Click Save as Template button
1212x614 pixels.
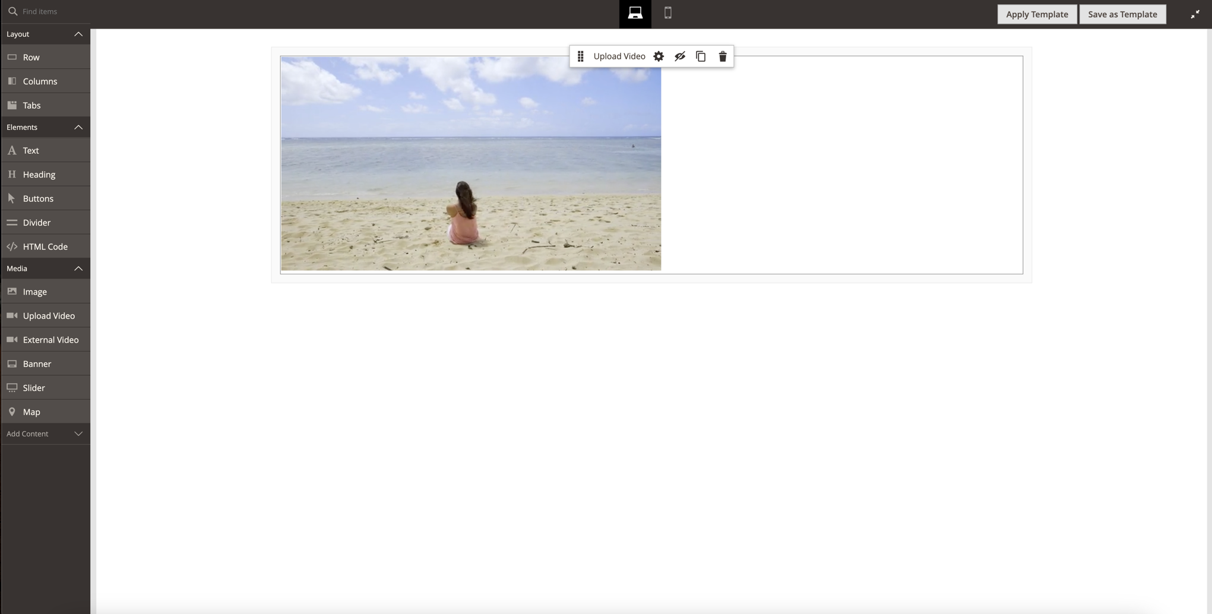coord(1122,14)
